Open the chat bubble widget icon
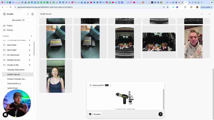Viewport: 214px width, 120px height. coord(5,115)
